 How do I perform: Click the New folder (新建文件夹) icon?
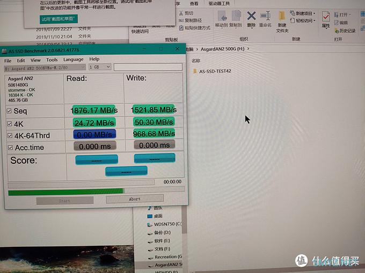click(282, 16)
